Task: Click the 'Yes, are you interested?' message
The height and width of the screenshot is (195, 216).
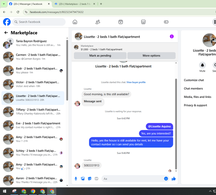Action: click(x=156, y=133)
